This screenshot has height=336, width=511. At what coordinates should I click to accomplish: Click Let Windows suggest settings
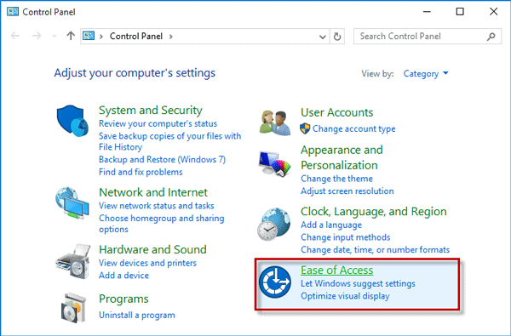pyautogui.click(x=358, y=283)
